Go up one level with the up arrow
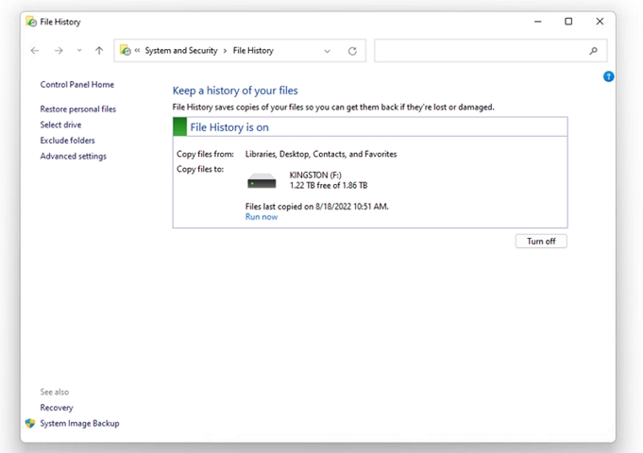643x453 pixels. coord(99,50)
